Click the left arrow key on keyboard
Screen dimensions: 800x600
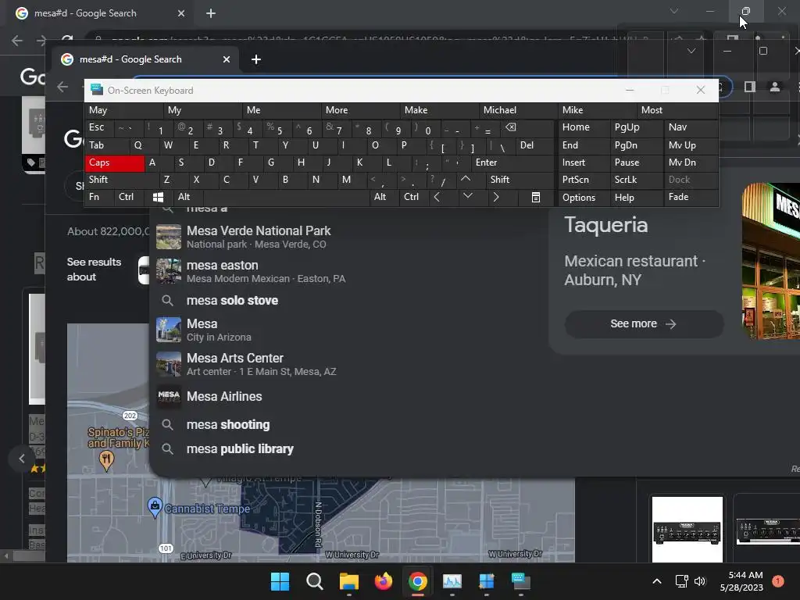pyautogui.click(x=436, y=197)
